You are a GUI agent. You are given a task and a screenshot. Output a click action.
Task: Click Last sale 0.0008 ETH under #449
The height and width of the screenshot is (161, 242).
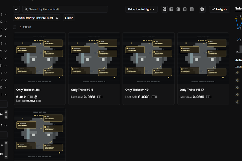[x=141, y=97]
